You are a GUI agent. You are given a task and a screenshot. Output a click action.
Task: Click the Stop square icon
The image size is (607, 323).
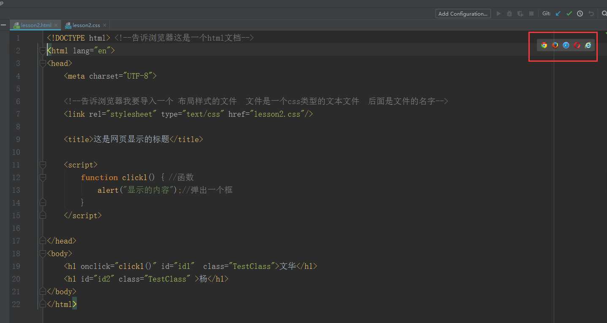click(x=531, y=14)
